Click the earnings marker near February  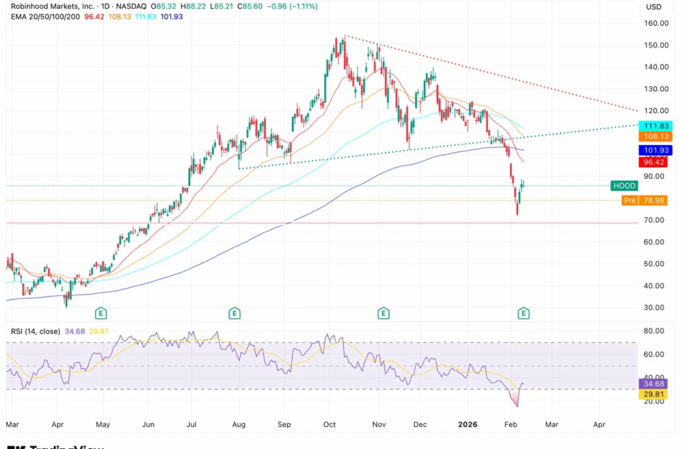tap(524, 313)
